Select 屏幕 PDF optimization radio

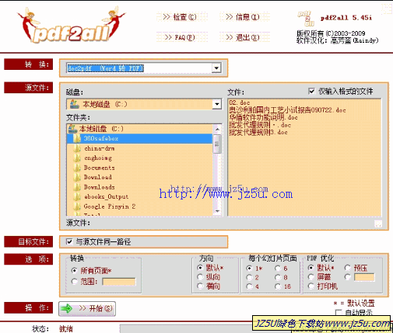[311, 277]
